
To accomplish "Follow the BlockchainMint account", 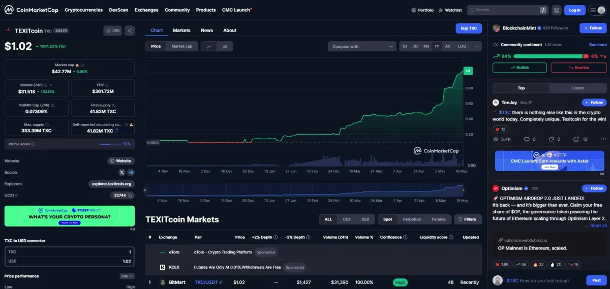I will (x=593, y=28).
